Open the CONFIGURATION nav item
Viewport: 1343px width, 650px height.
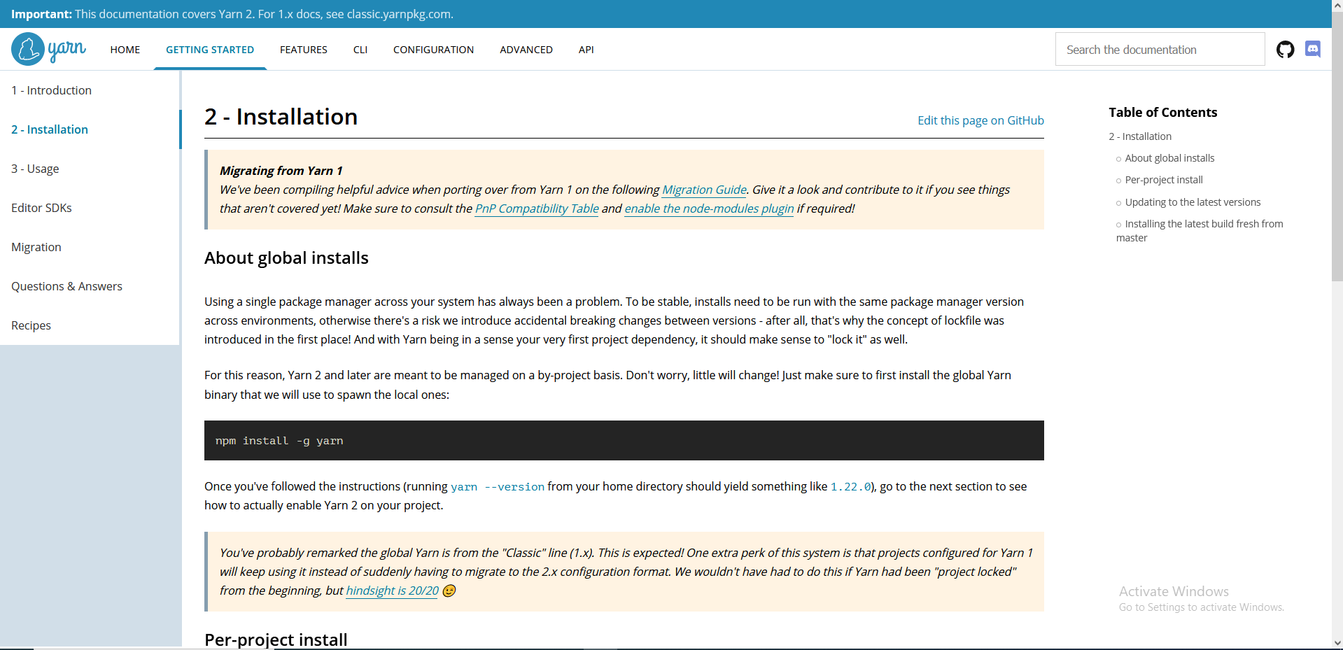pos(434,50)
